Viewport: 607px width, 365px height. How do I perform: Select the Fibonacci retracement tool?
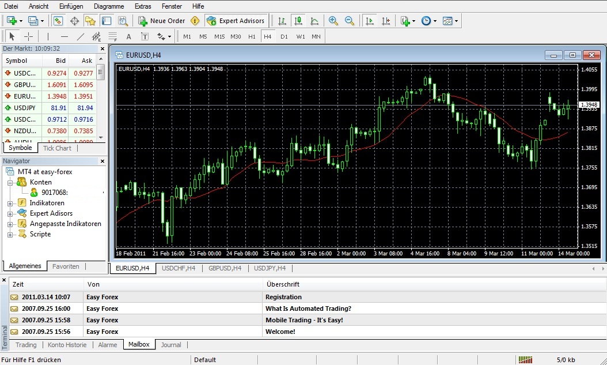pos(113,36)
